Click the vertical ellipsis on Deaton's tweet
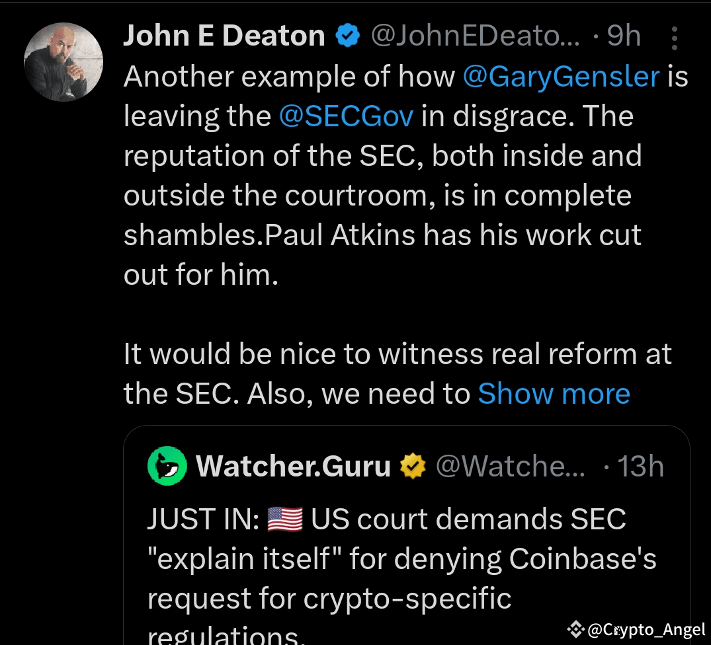Screen dimensions: 711x645 pyautogui.click(x=674, y=38)
